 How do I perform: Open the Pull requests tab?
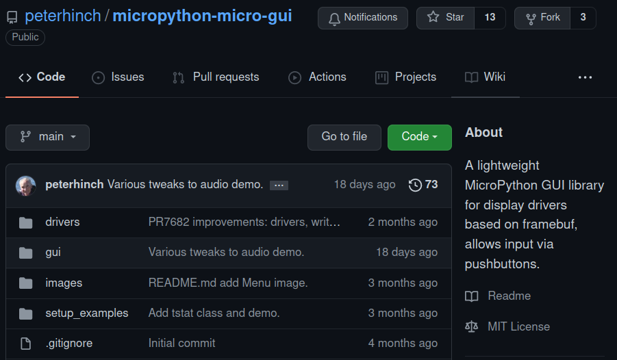click(216, 77)
